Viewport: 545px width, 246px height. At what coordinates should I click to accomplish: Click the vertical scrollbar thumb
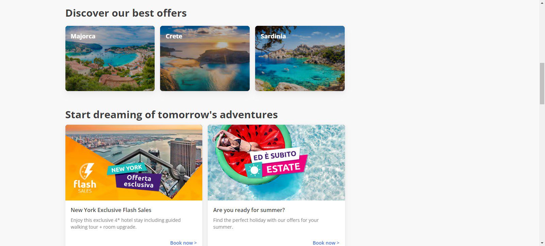point(542,83)
